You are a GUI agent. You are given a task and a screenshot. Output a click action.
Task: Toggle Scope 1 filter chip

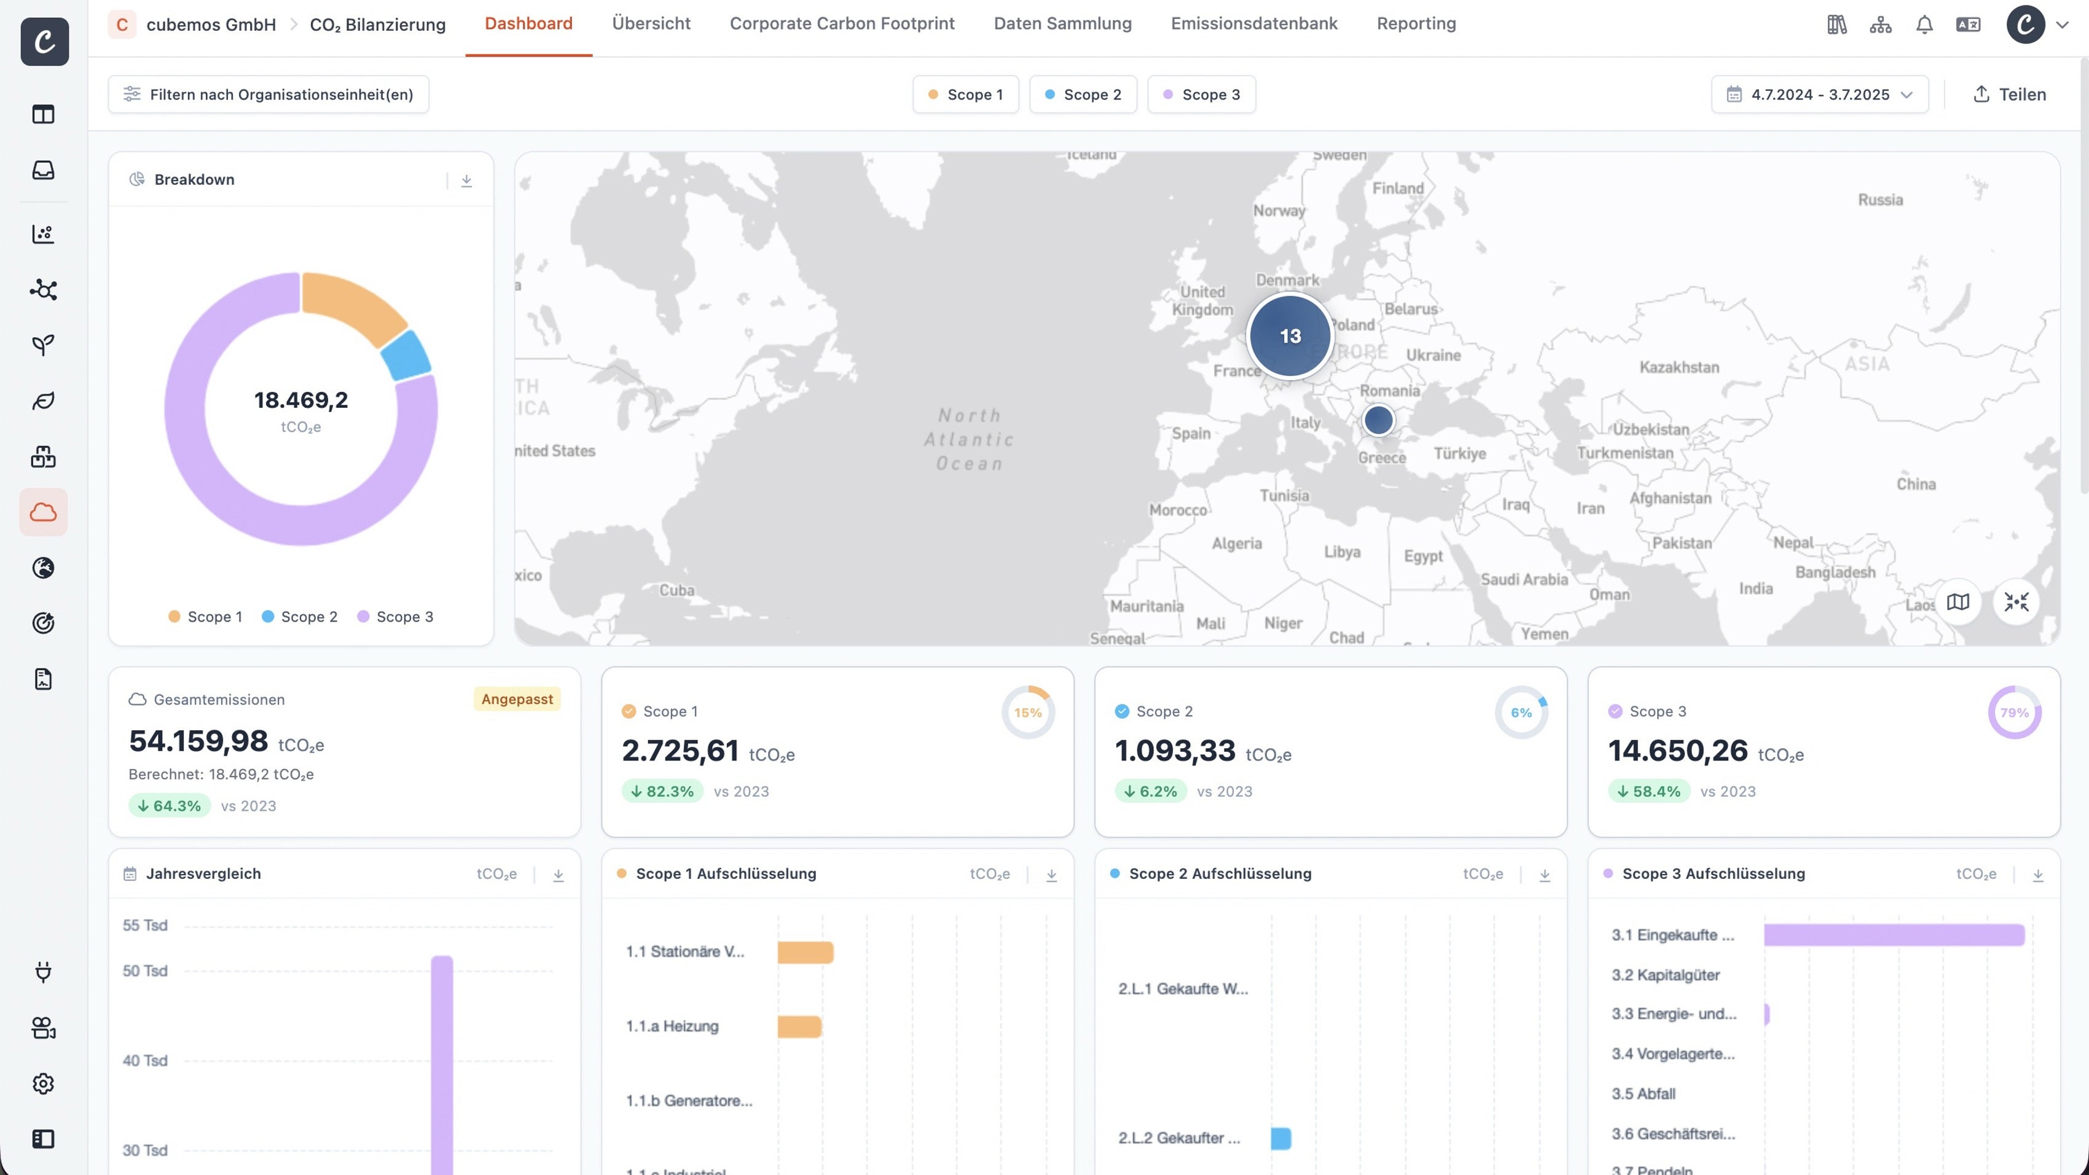point(965,94)
